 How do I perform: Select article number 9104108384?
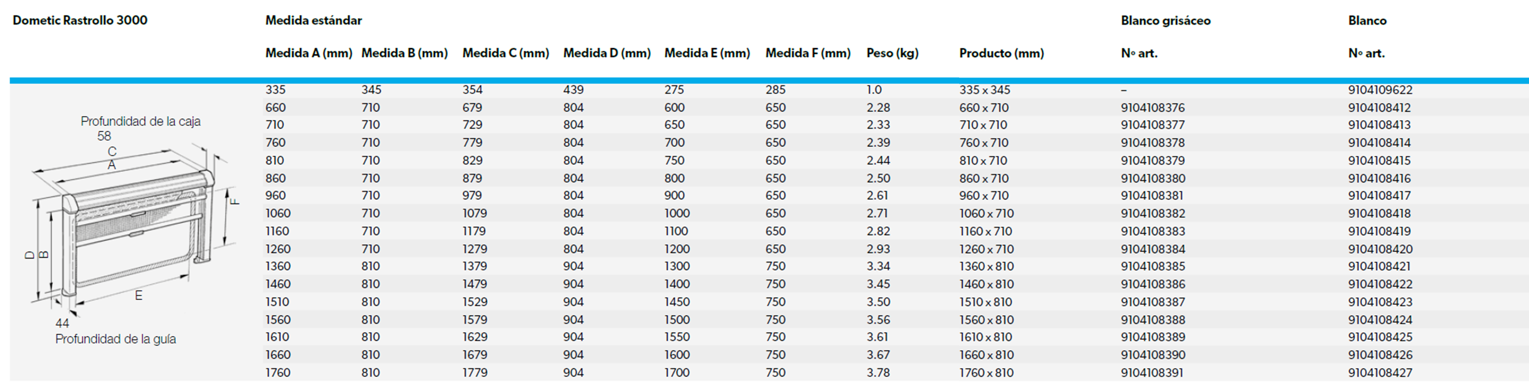(1153, 249)
